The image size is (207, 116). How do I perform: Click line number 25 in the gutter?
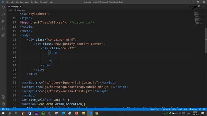point(14,57)
